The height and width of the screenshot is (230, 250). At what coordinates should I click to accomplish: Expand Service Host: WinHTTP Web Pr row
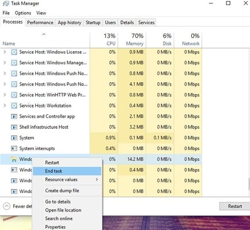tap(5, 95)
